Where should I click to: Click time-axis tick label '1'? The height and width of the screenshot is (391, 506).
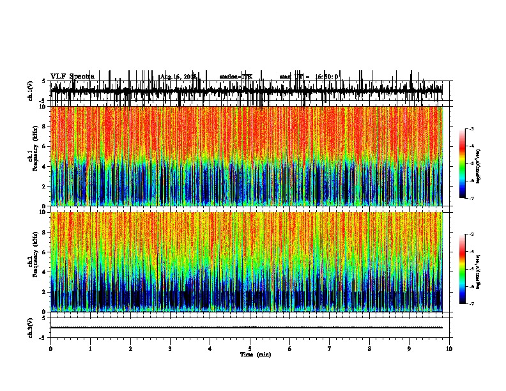tap(91, 349)
